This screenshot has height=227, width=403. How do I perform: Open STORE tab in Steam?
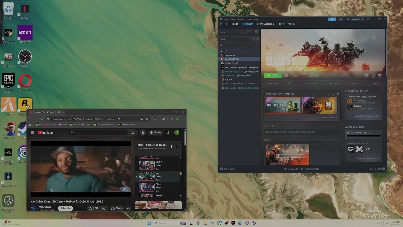click(x=234, y=24)
